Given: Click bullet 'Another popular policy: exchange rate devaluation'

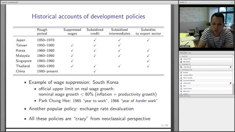Looking at the screenshot, I should (x=81, y=109).
